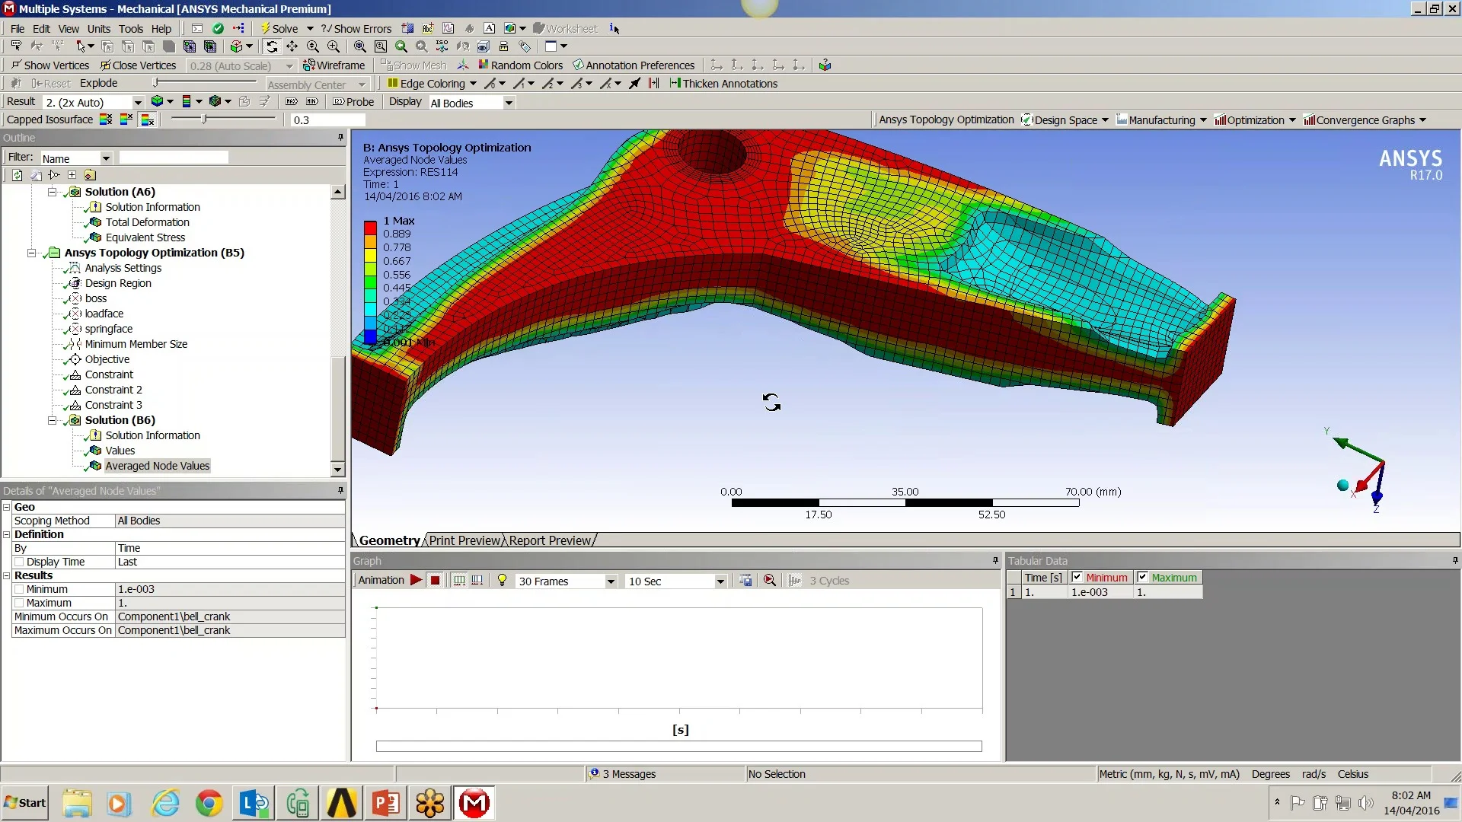This screenshot has width=1462, height=822.
Task: Toggle the Minimum column checkbox
Action: pyautogui.click(x=1077, y=578)
